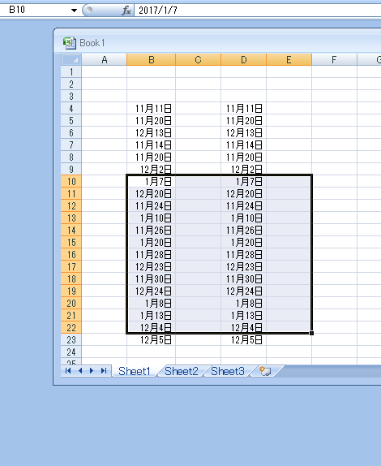Click cell D21 with 1月13日
This screenshot has width=381, height=466.
pos(244,316)
